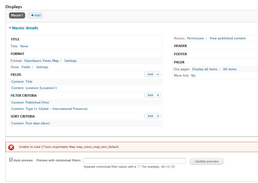Select the Master display tab
This screenshot has width=258, height=183.
(x=17, y=15)
